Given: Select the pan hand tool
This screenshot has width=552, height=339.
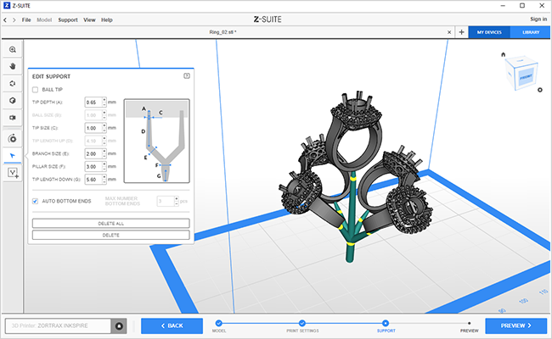Looking at the screenshot, I should pyautogui.click(x=13, y=66).
